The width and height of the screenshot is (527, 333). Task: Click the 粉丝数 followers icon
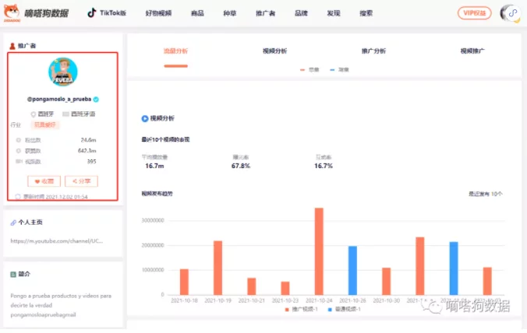pos(19,140)
